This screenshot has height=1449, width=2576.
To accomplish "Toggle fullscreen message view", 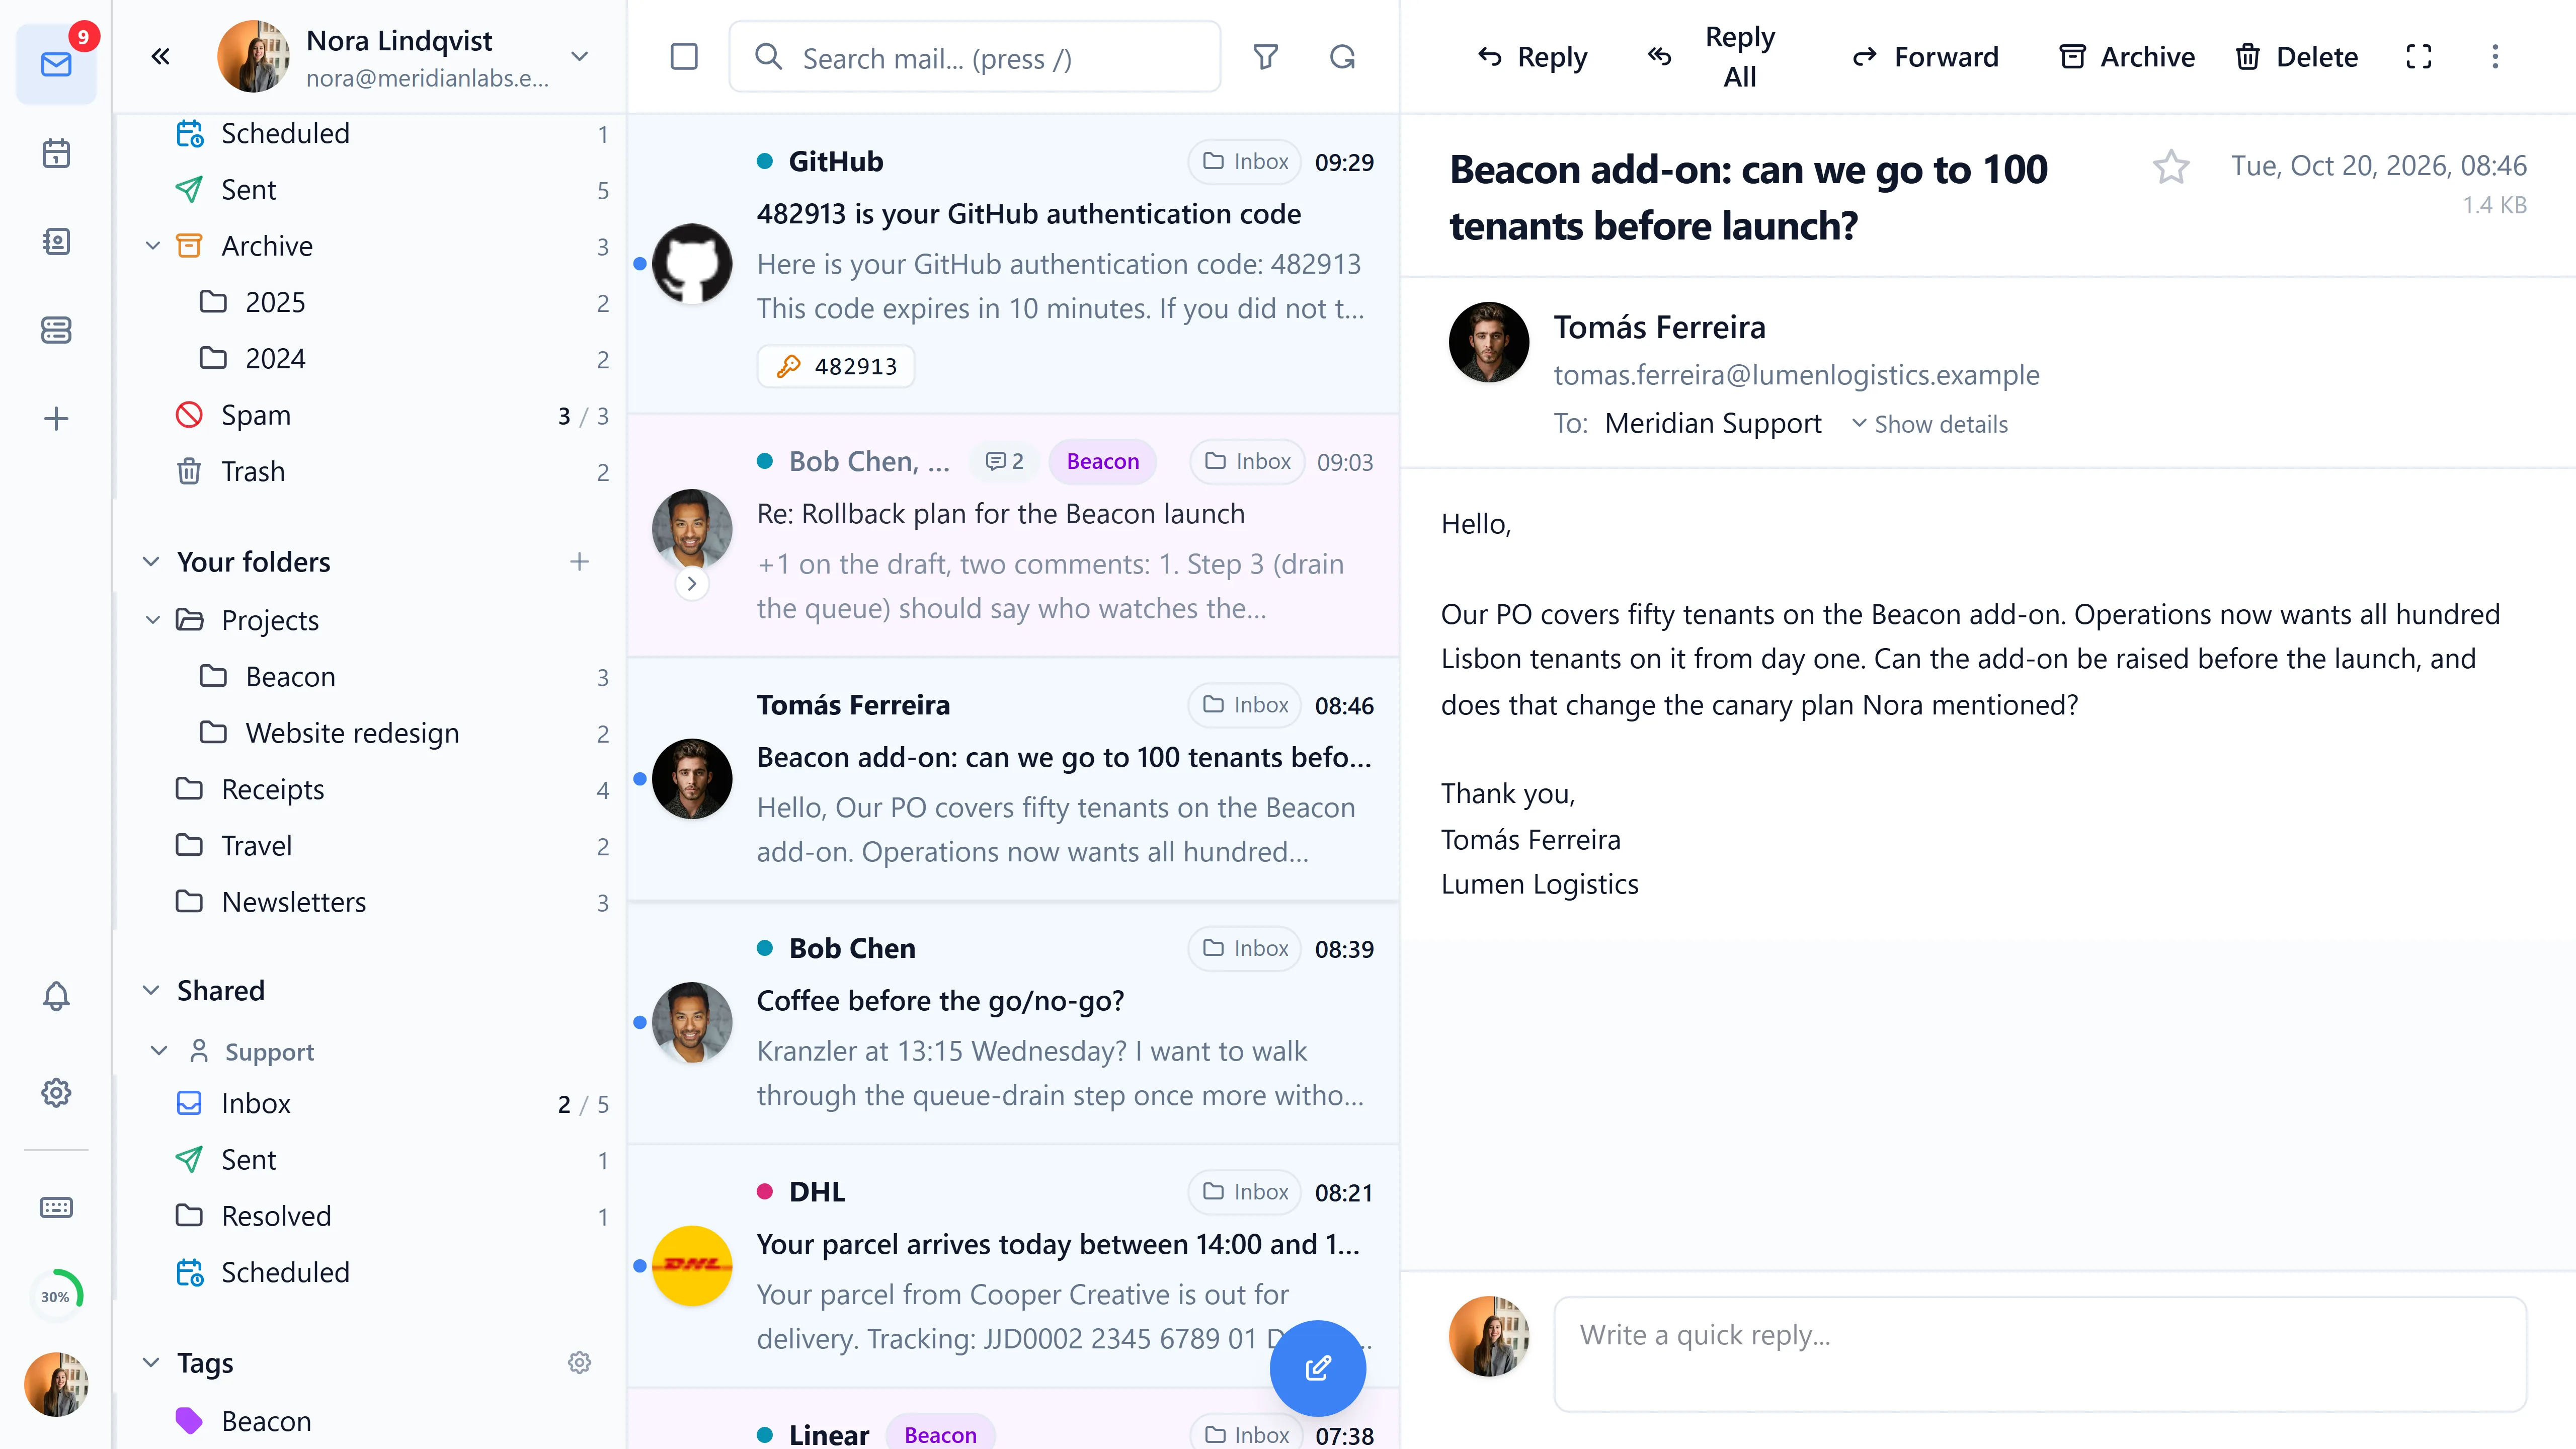I will tap(2418, 56).
